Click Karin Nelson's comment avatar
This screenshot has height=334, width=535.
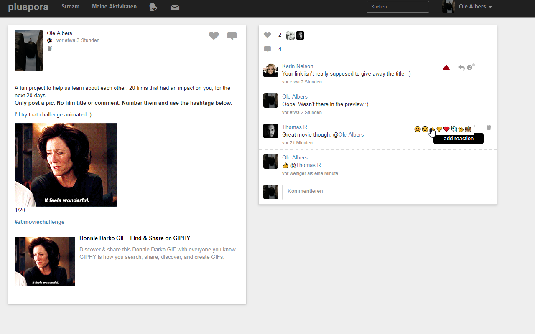(270, 70)
